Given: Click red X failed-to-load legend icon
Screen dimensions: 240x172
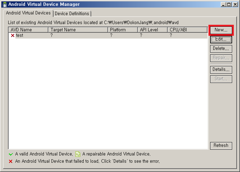Looking at the screenshot, I should point(11,161).
